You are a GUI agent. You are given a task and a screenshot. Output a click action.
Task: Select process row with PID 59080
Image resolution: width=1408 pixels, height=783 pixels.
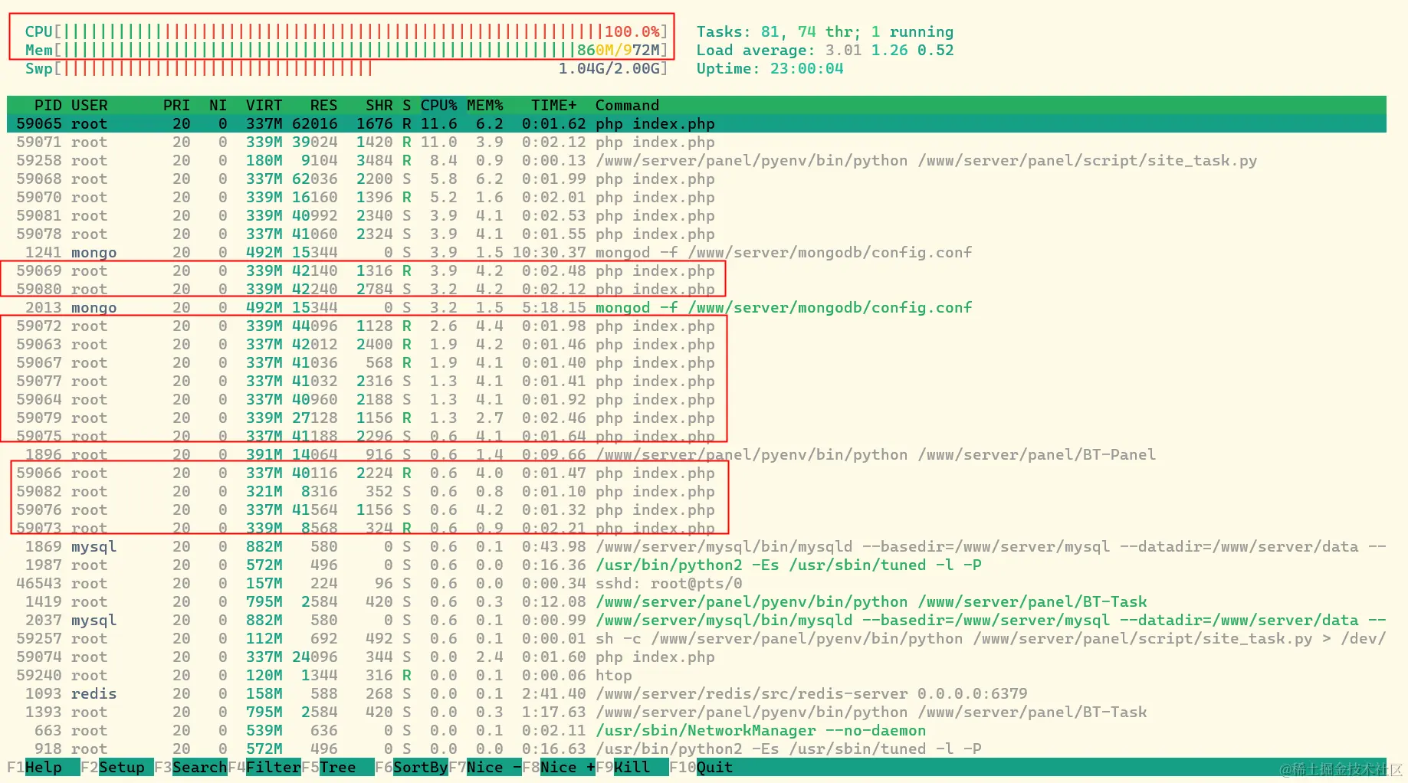pyautogui.click(x=697, y=289)
